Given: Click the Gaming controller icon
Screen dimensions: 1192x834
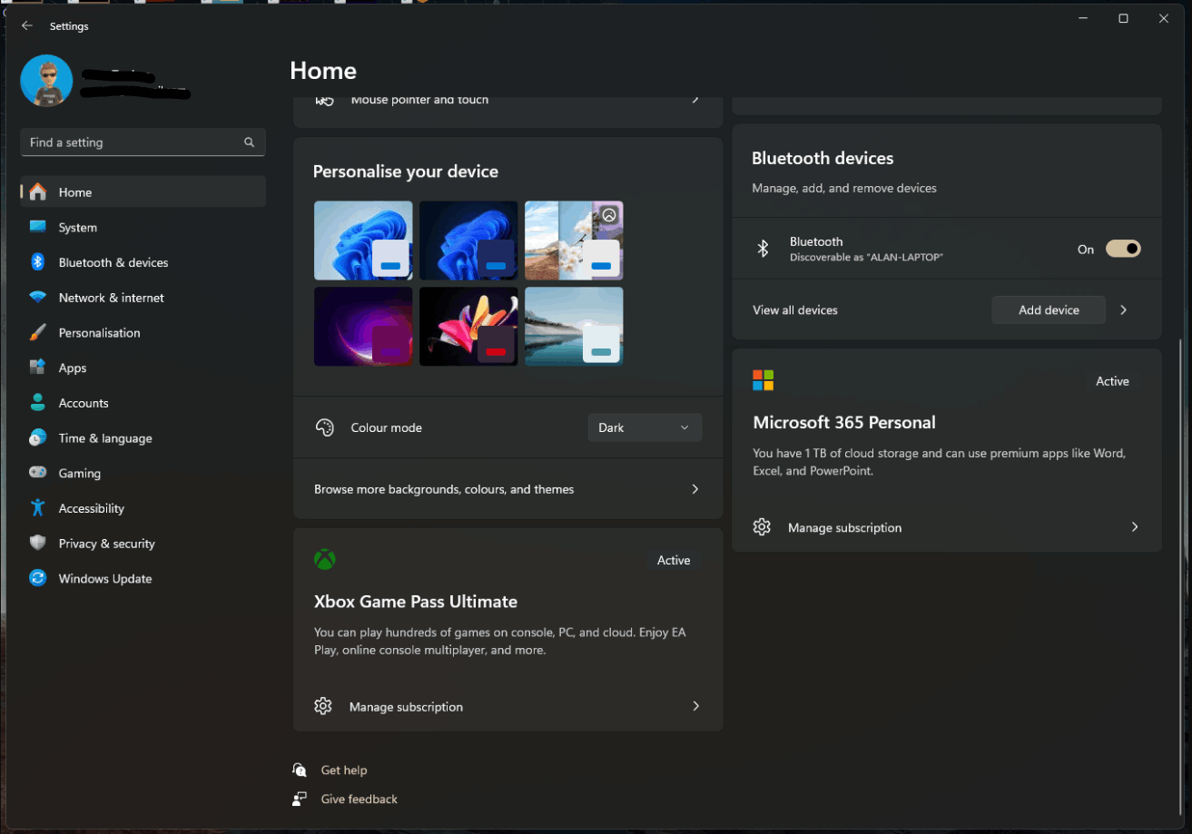Looking at the screenshot, I should (x=37, y=473).
